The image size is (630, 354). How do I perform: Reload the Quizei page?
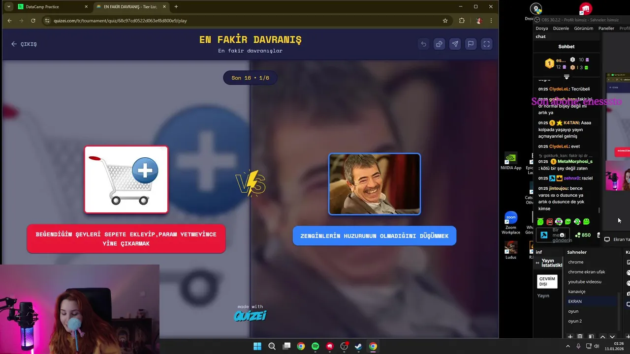point(33,21)
